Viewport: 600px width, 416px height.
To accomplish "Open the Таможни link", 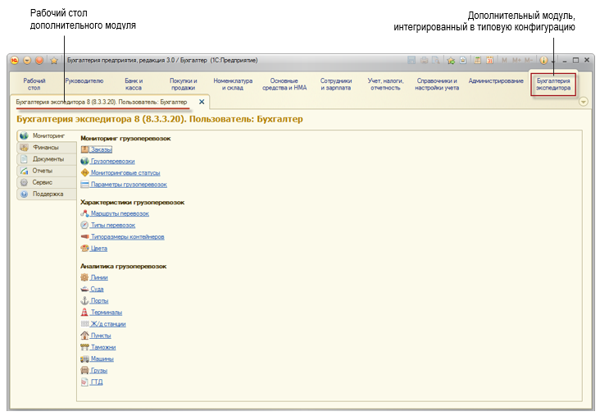I will (103, 347).
